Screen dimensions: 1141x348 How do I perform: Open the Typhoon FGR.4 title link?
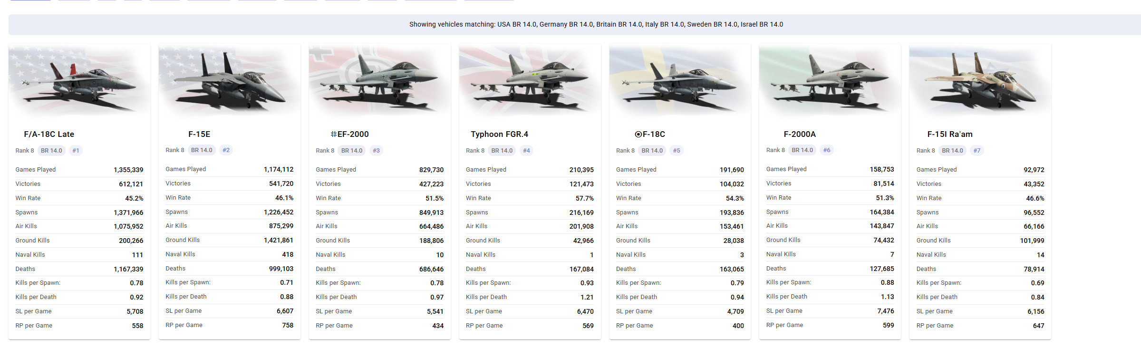point(499,134)
